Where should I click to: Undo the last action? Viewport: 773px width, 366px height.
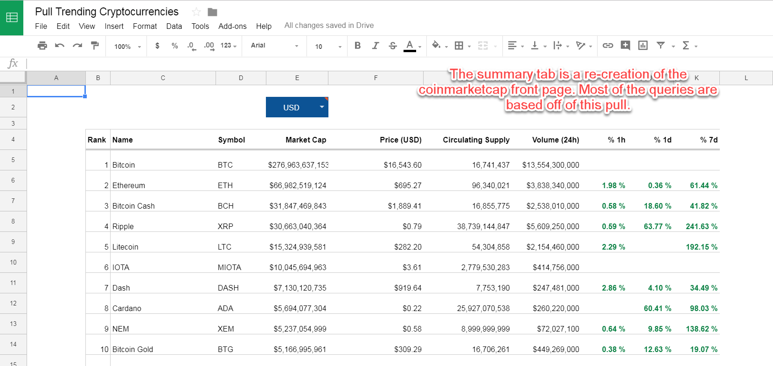tap(60, 46)
